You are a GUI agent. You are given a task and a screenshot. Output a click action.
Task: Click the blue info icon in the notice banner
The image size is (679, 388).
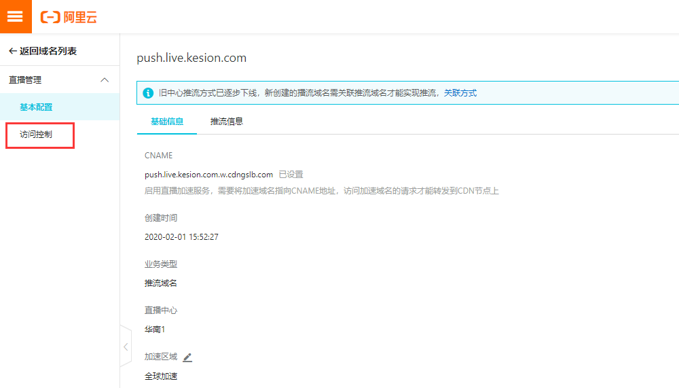coord(148,93)
